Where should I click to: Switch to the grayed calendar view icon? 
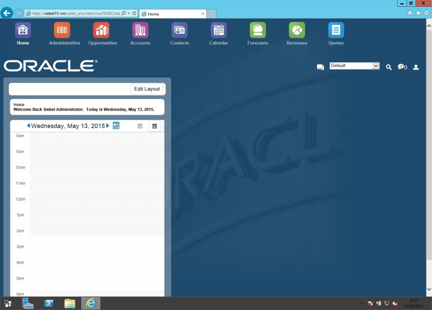pyautogui.click(x=140, y=126)
